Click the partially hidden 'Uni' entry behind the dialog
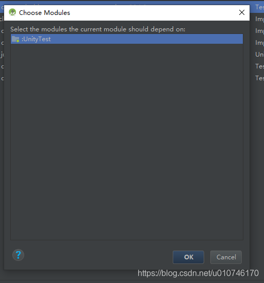 click(x=259, y=55)
